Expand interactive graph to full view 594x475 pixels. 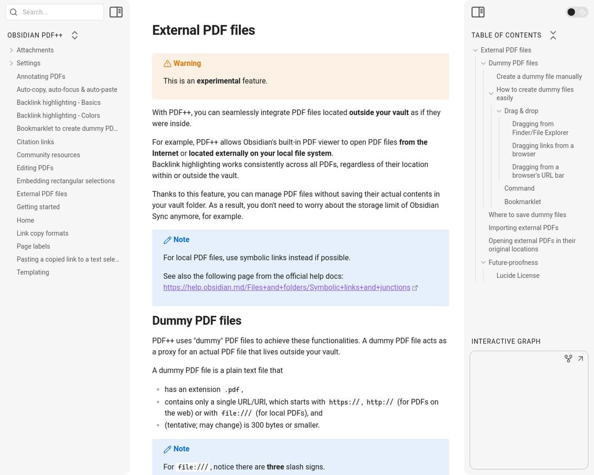pos(580,358)
